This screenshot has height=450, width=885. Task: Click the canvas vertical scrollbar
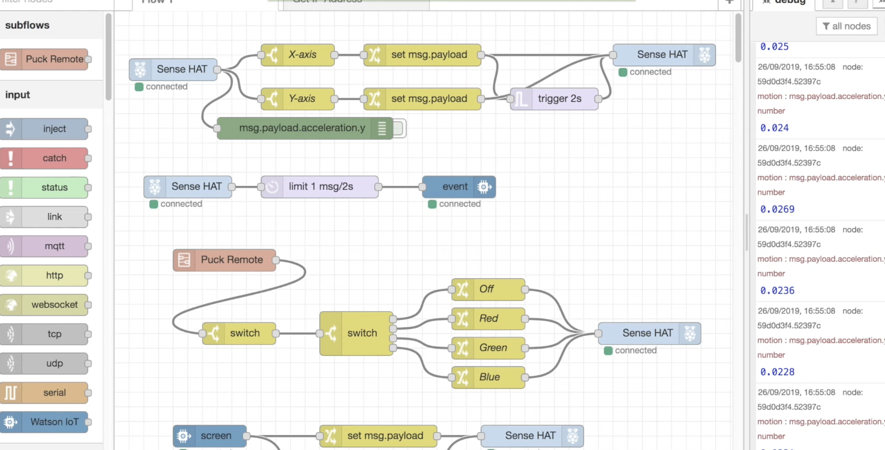coord(738,38)
